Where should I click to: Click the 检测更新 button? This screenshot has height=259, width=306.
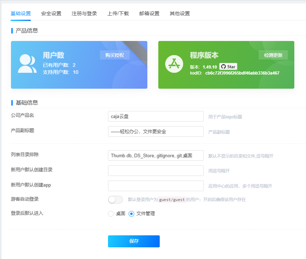[273, 55]
